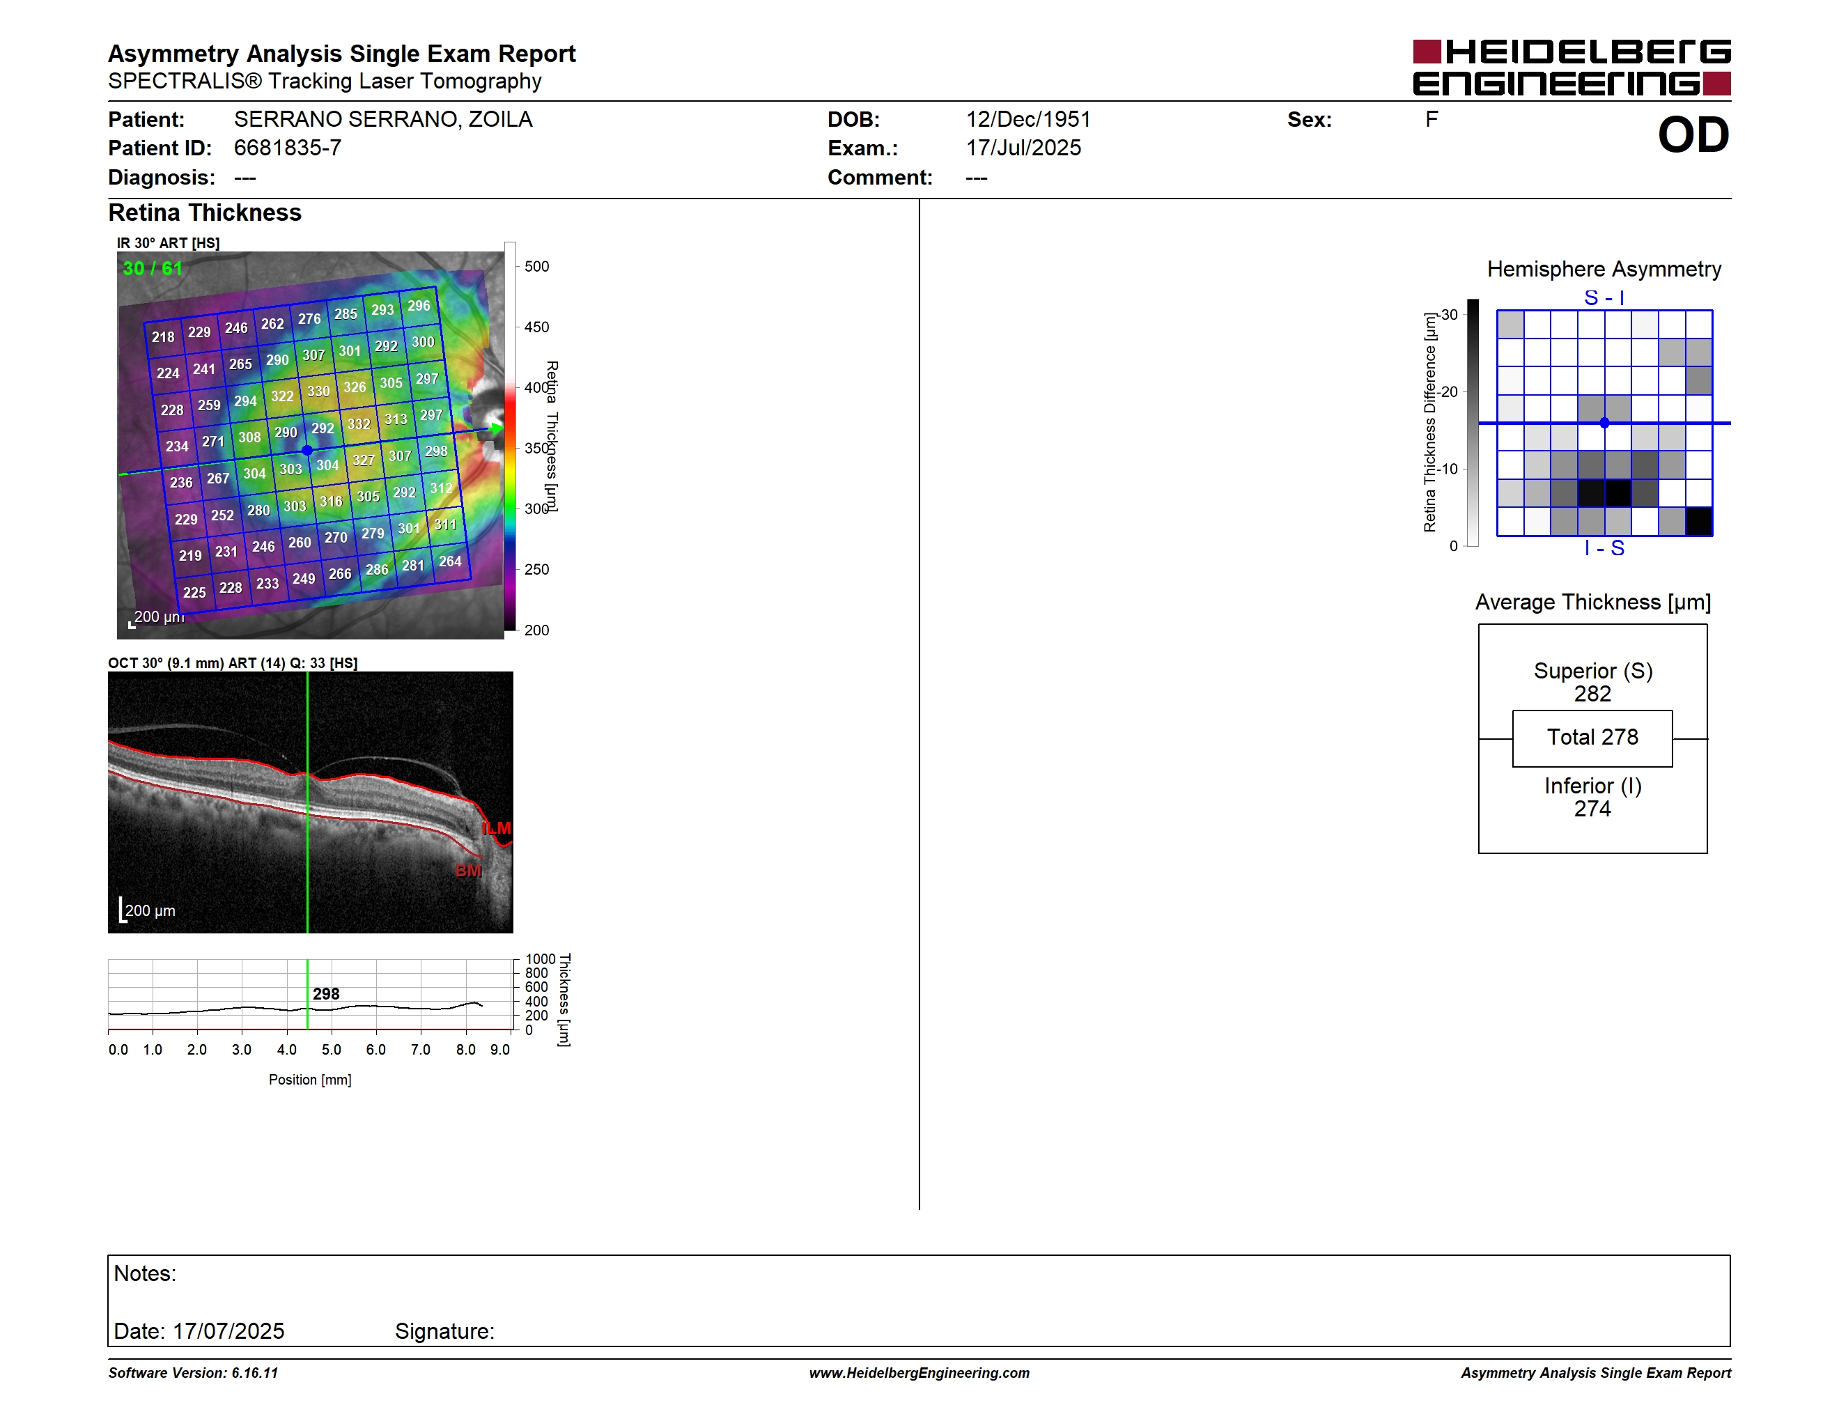
Task: Click the green arrowhead at the optic disc
Action: (x=497, y=428)
